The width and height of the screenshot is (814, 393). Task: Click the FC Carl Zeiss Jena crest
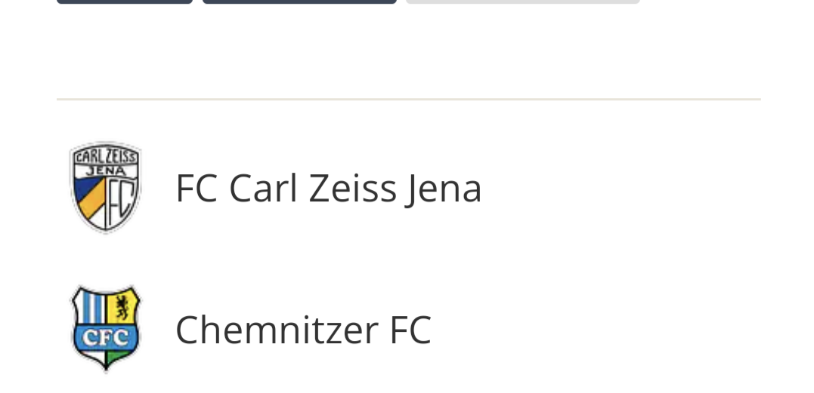point(106,187)
